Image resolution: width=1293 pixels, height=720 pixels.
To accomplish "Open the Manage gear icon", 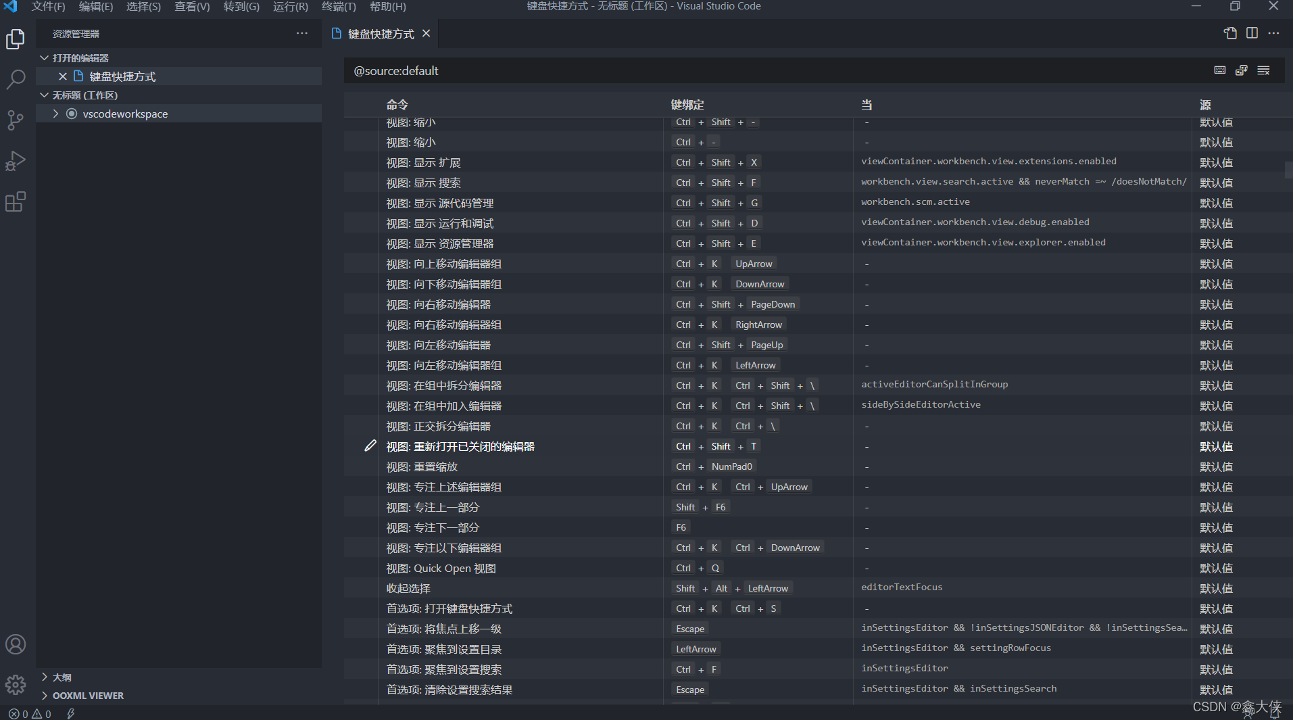I will point(16,685).
